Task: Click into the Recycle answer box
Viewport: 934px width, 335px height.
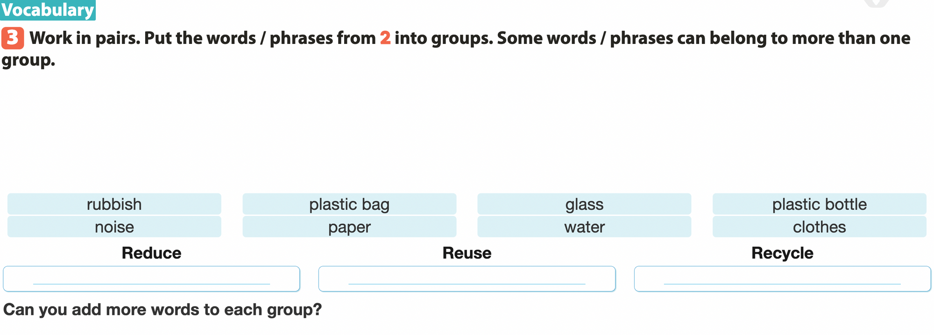Action: (x=782, y=278)
